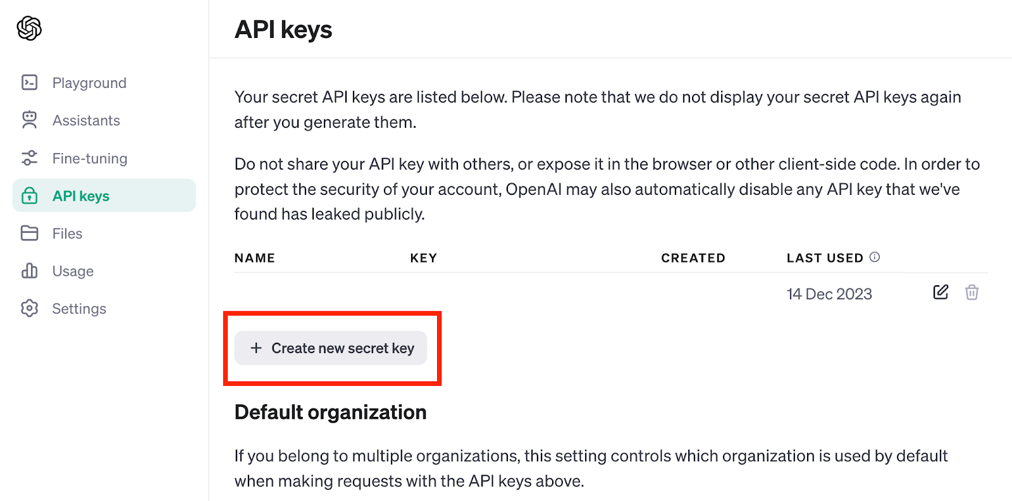The width and height of the screenshot is (1012, 501).
Task: Click the Settings gear icon
Action: 29,308
